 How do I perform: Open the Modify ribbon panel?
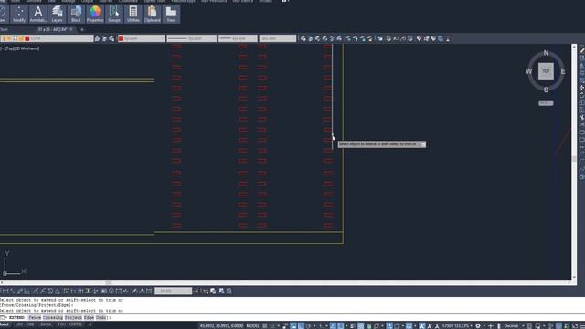(x=19, y=15)
